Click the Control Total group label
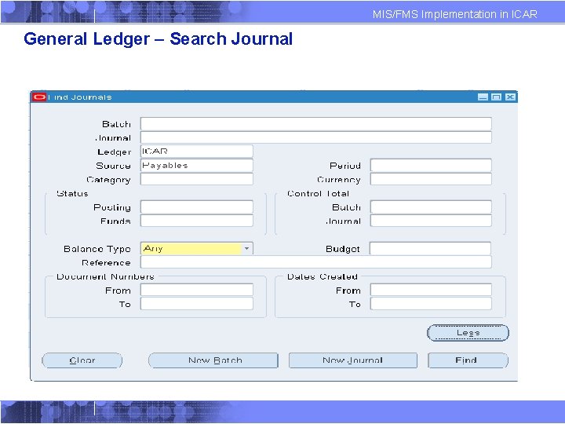Viewport: 565px width, 424px height. click(x=318, y=194)
